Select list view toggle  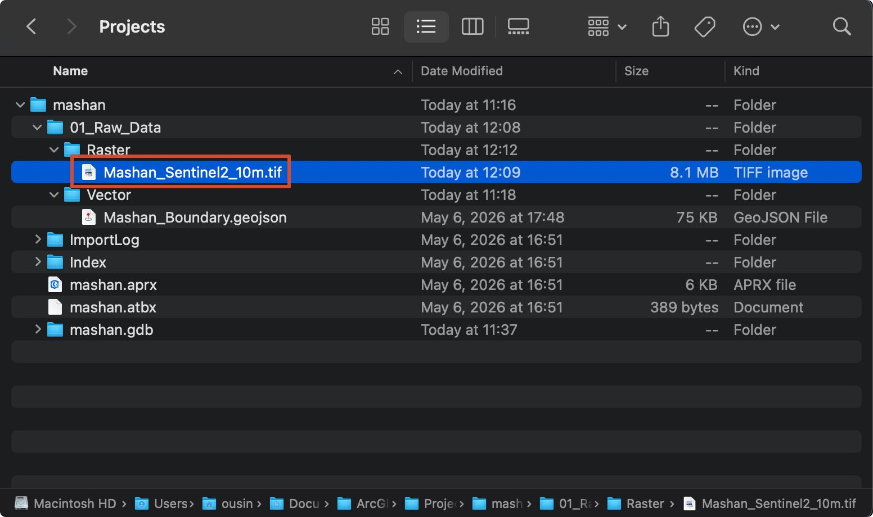coord(426,26)
